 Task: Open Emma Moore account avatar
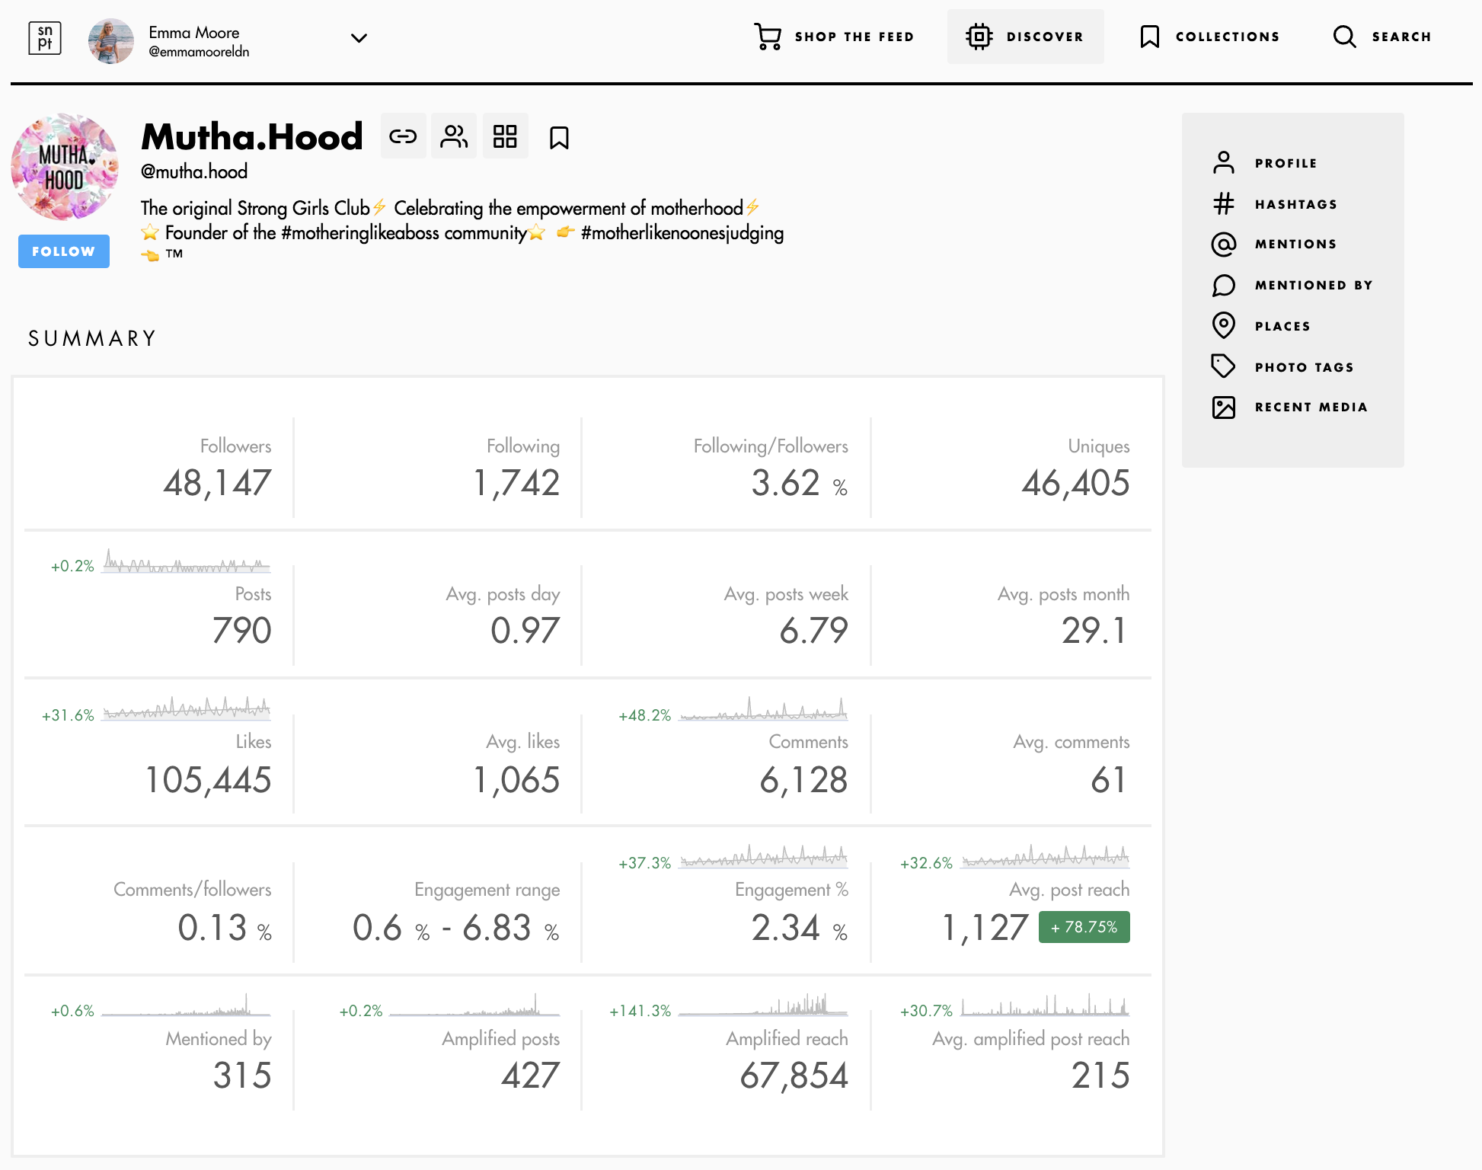tap(111, 40)
